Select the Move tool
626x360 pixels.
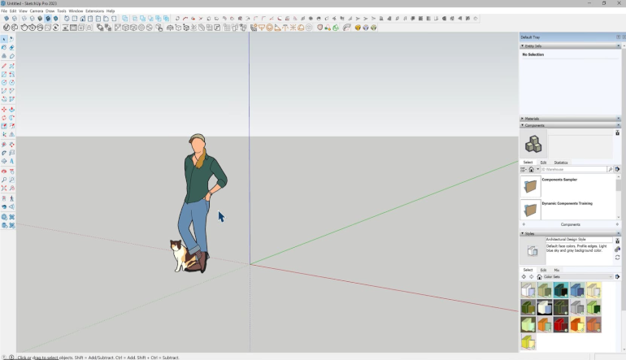pyautogui.click(x=4, y=110)
